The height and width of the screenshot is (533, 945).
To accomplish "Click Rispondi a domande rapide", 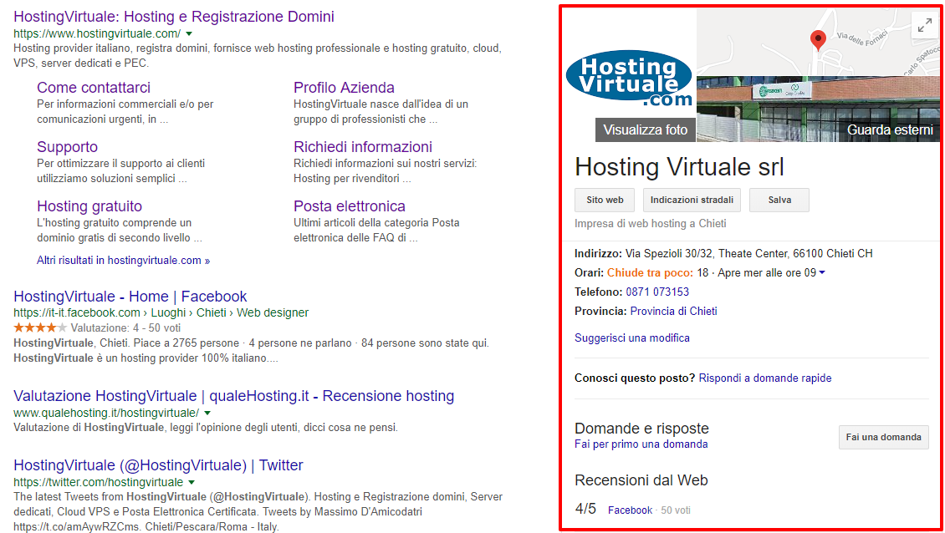I will [765, 378].
